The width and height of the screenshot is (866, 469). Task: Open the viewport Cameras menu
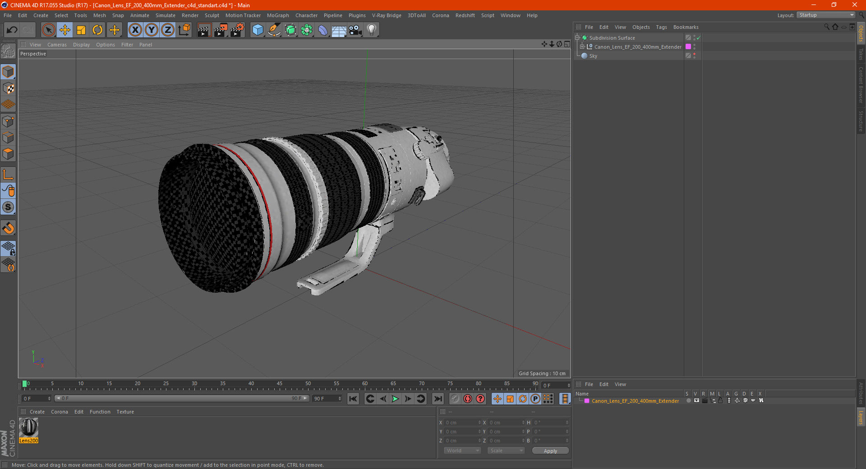click(x=57, y=45)
